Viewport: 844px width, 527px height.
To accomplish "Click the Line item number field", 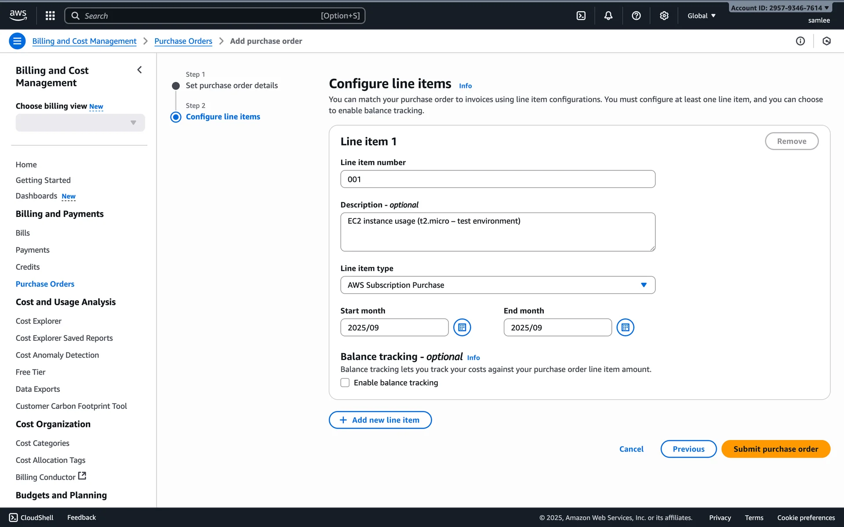I will [498, 179].
